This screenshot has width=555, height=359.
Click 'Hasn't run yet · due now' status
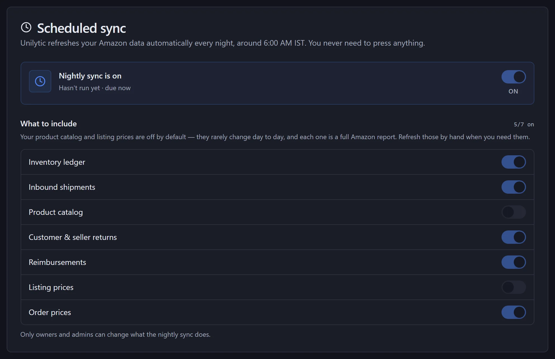coord(95,88)
